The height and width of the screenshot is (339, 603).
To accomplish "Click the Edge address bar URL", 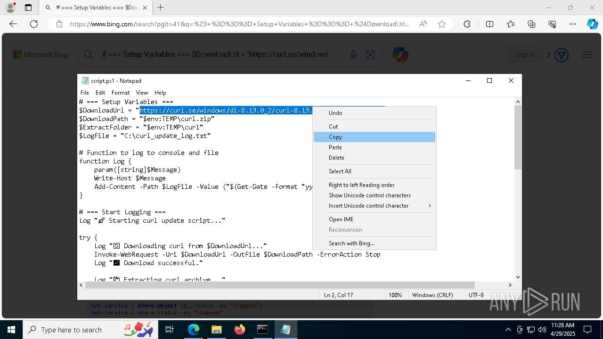I will (239, 24).
